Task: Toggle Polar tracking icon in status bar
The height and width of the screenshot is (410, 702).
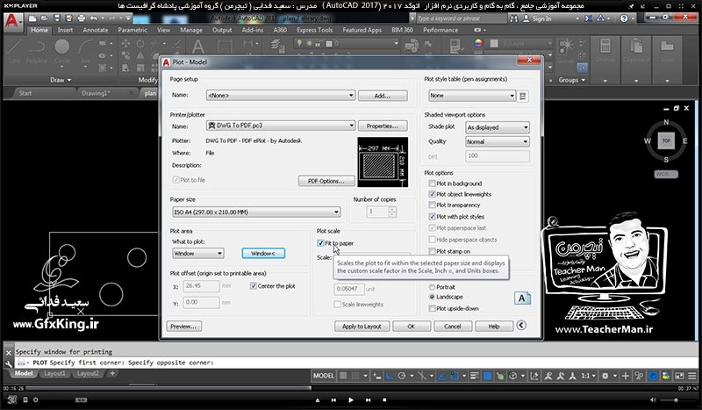Action: pos(402,376)
